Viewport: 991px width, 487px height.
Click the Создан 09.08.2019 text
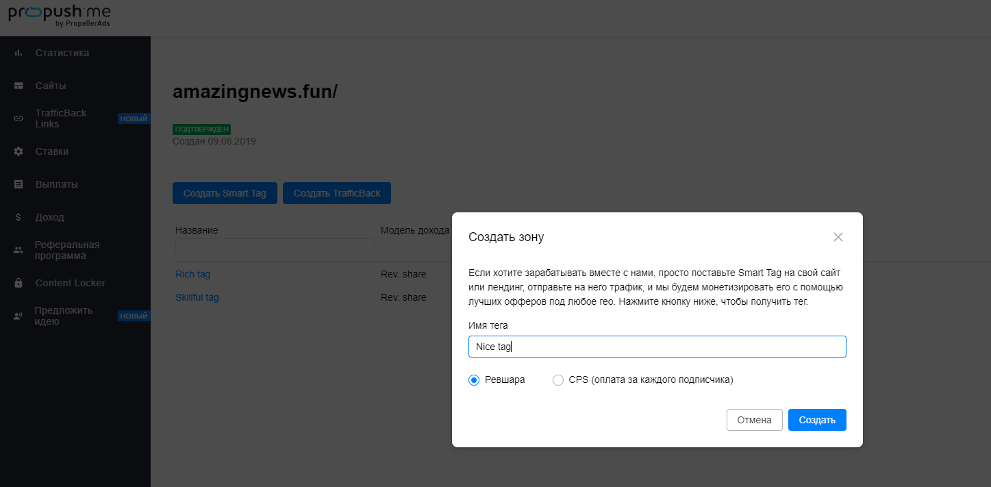pyautogui.click(x=214, y=141)
